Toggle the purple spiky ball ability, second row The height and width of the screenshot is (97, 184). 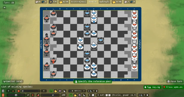click(80, 95)
